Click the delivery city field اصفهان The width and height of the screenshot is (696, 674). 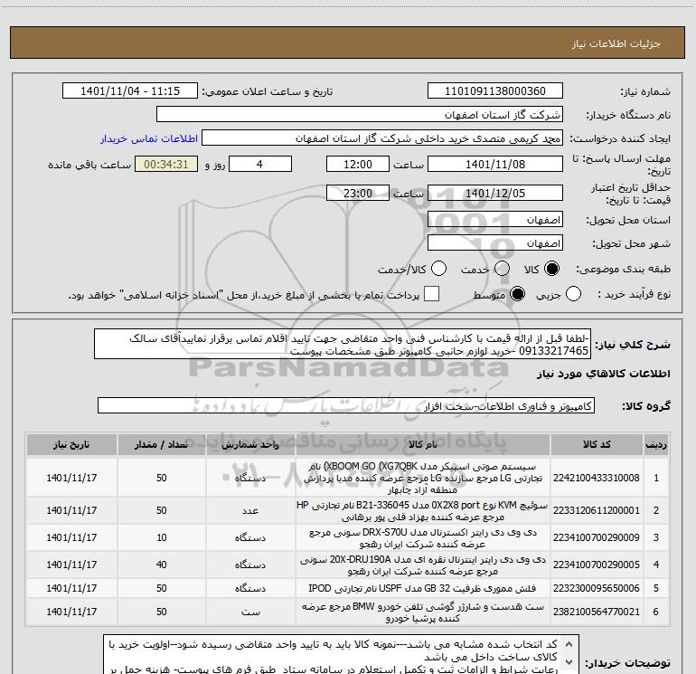point(495,243)
